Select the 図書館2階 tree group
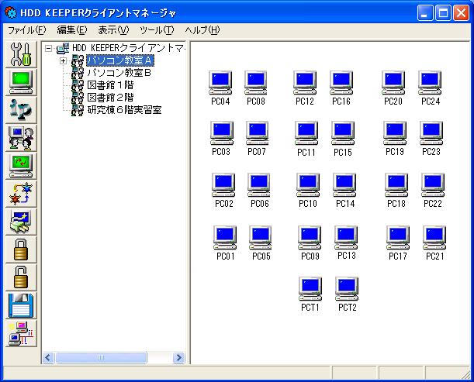Viewport: 474px width, 382px height. 110,98
